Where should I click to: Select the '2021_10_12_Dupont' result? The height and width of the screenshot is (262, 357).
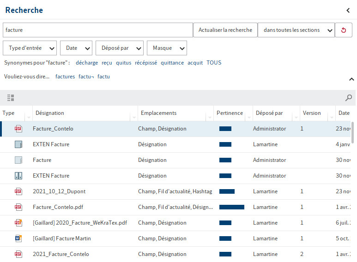click(x=175, y=191)
